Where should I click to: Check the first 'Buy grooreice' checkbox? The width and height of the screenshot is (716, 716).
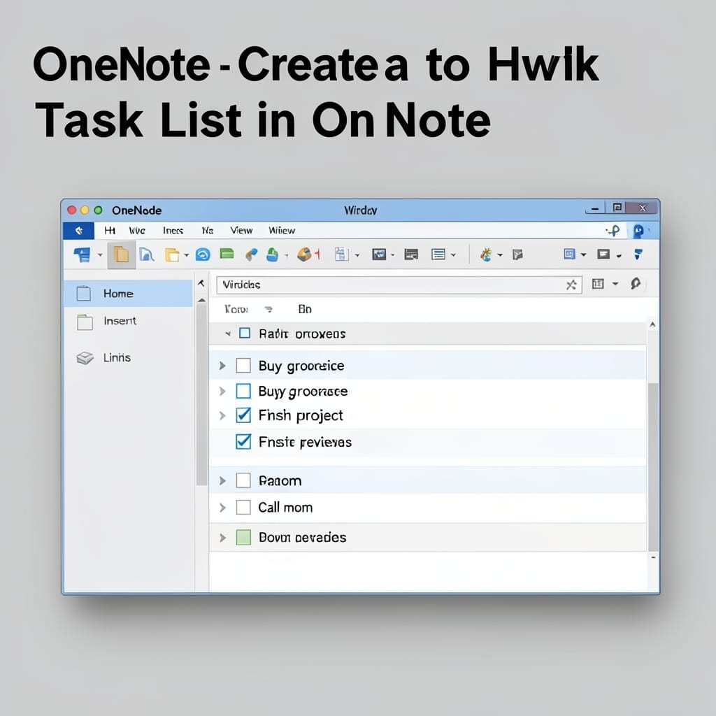(x=243, y=366)
